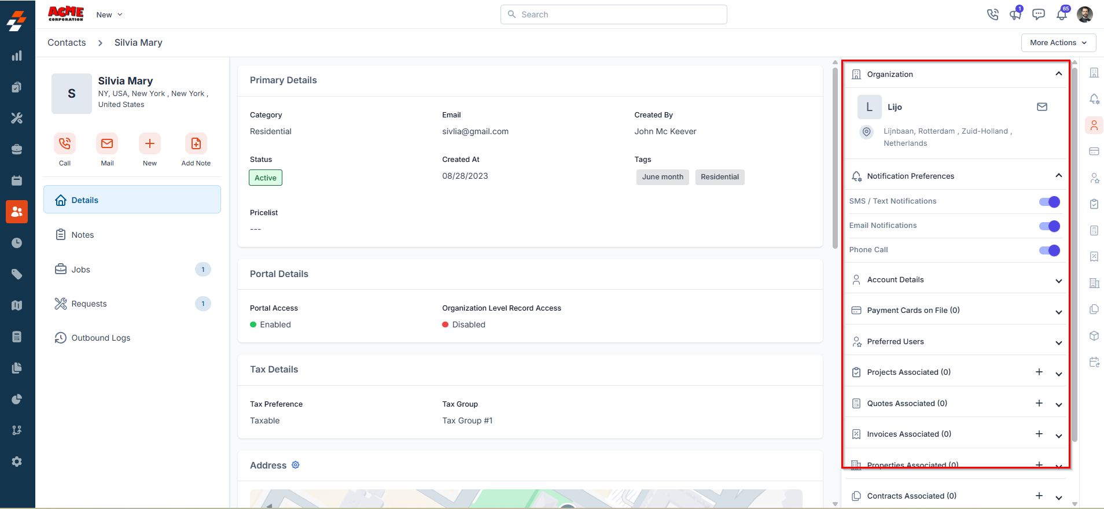The height and width of the screenshot is (509, 1104).
Task: Toggle SMS / Text Notifications switch
Action: pos(1050,201)
